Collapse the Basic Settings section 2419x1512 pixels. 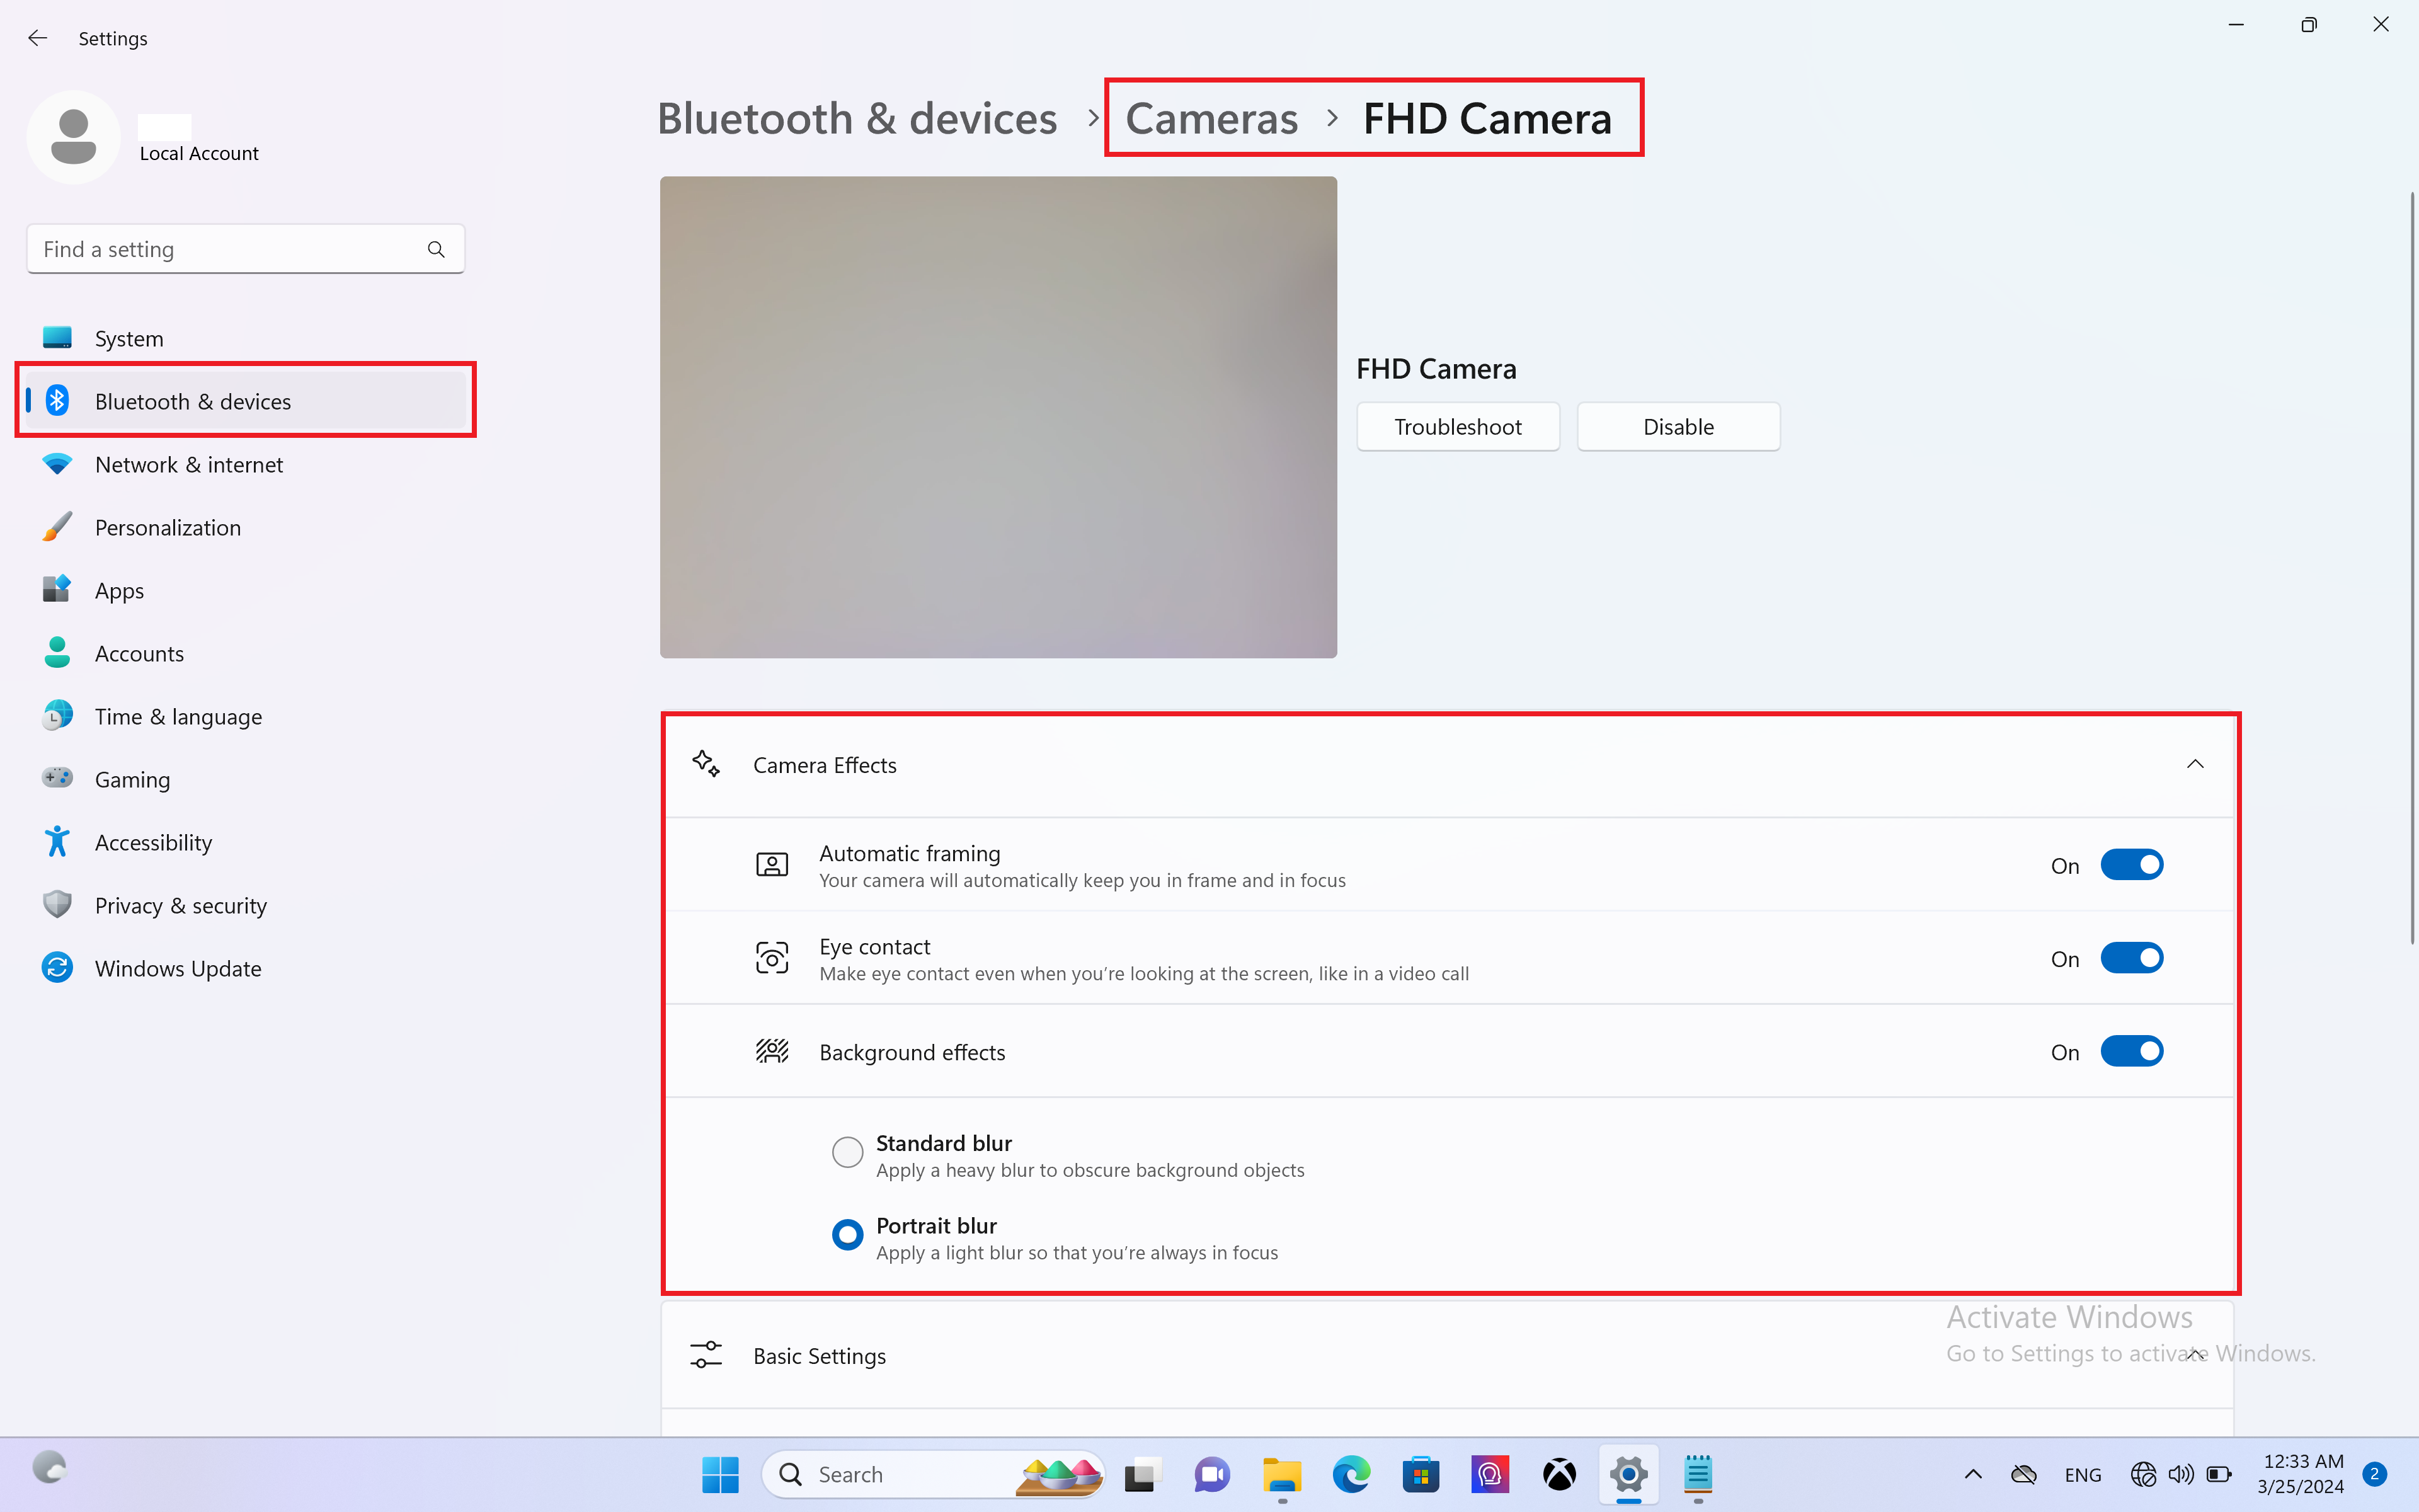point(2194,1355)
